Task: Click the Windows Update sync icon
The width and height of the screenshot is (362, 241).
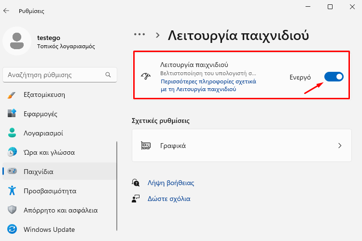Action: click(12, 229)
